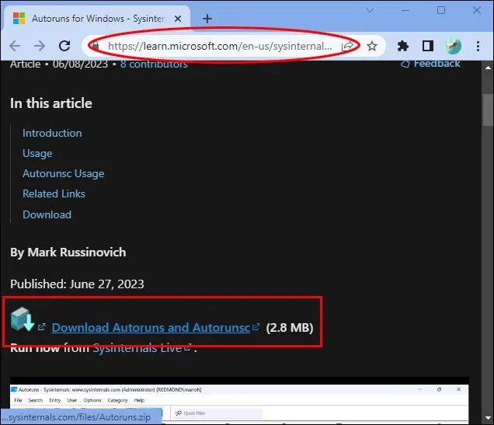494x425 pixels.
Task: Open the Extensions puzzle icon
Action: 402,46
